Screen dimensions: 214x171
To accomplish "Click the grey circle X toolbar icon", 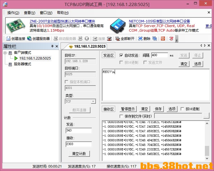I will [87, 38].
